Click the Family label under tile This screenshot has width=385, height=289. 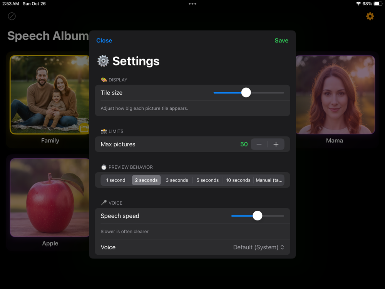(x=50, y=141)
